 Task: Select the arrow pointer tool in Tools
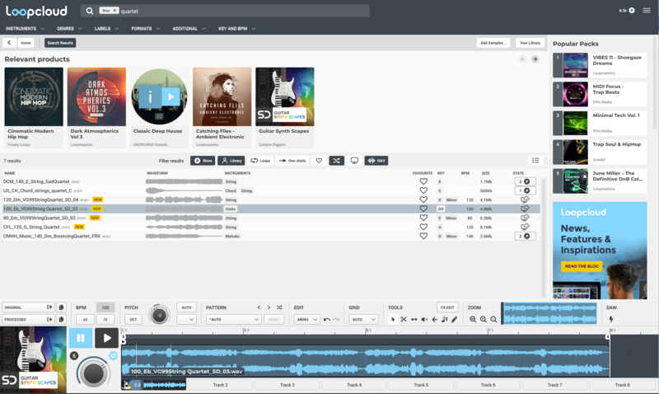click(x=393, y=320)
